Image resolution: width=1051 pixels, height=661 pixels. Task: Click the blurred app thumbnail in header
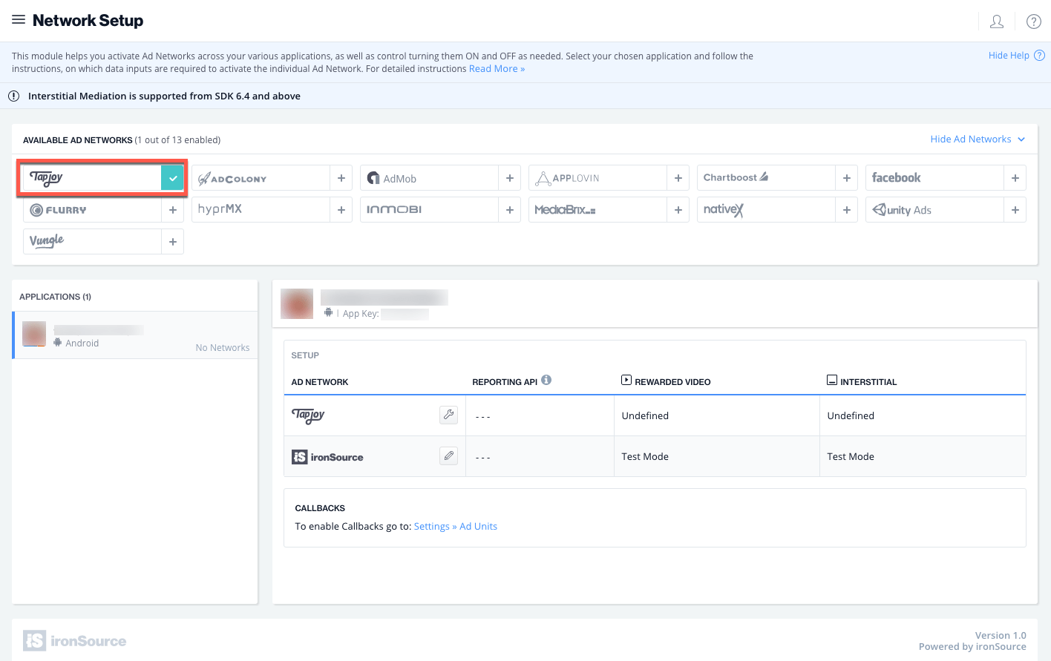[x=297, y=304]
